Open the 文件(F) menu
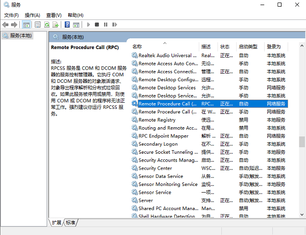The width and height of the screenshot is (306, 235). [11, 15]
